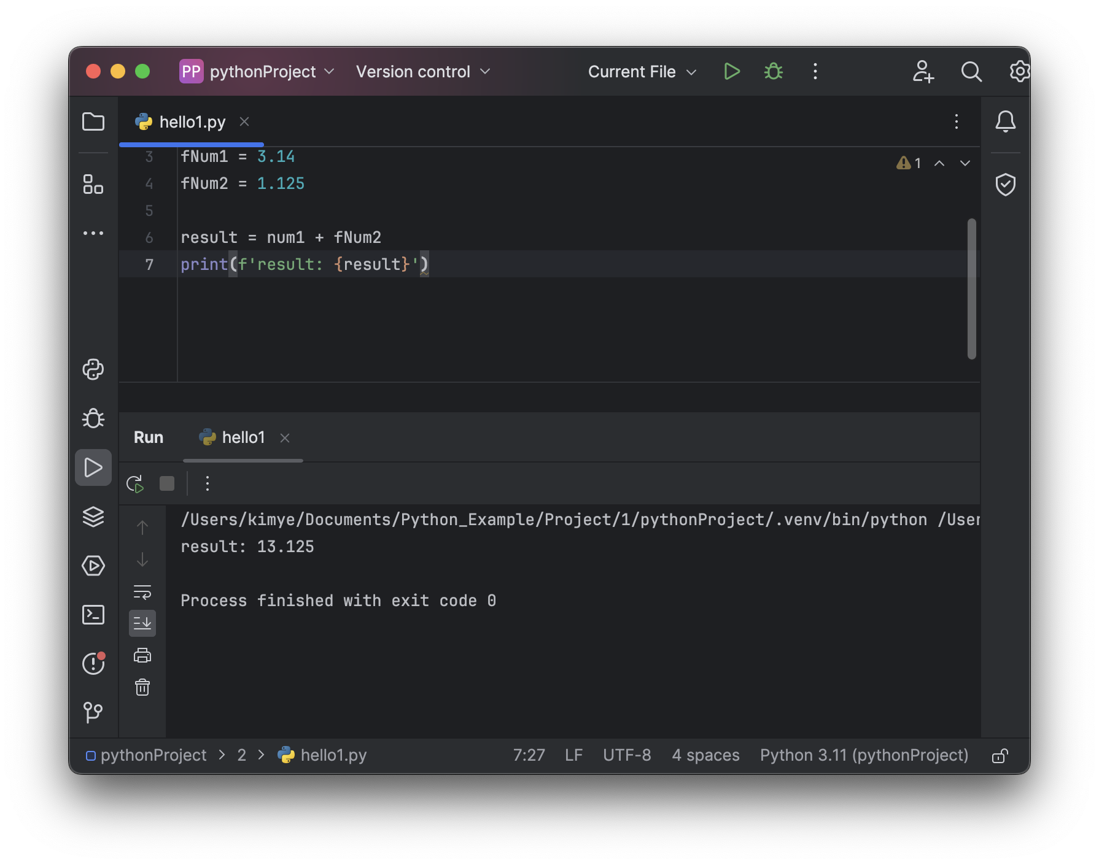Open the Problems tool window
This screenshot has height=865, width=1099.
click(x=93, y=664)
